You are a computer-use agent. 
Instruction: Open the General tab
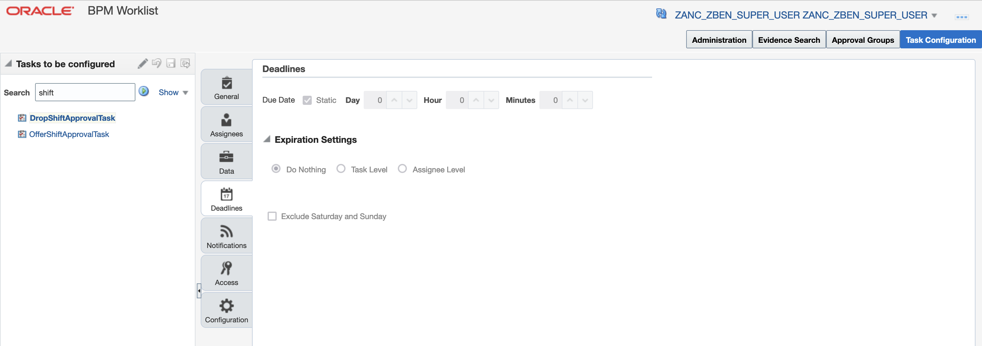pos(226,87)
